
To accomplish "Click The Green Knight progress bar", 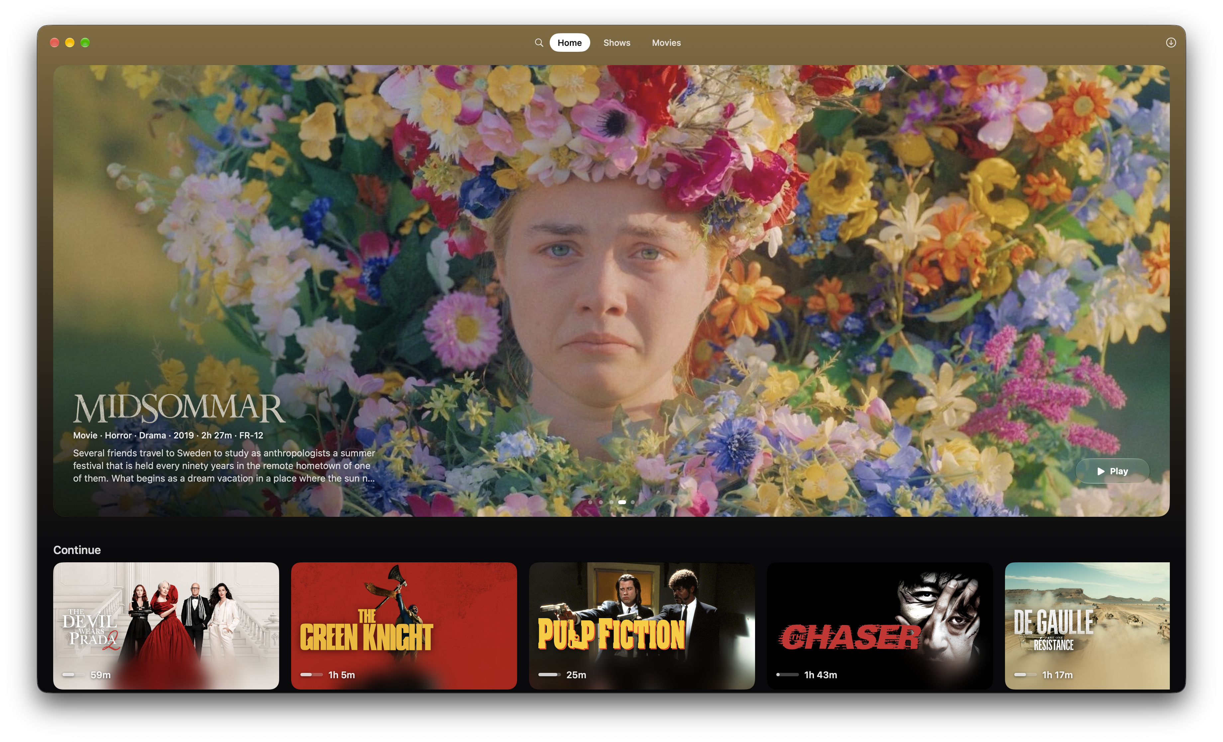I will click(x=311, y=675).
